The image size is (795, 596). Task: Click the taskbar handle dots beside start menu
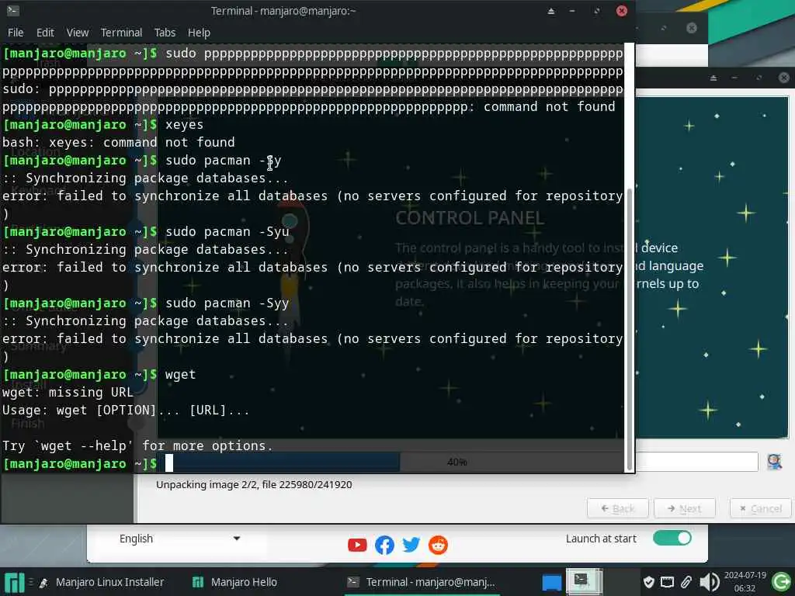click(31, 582)
